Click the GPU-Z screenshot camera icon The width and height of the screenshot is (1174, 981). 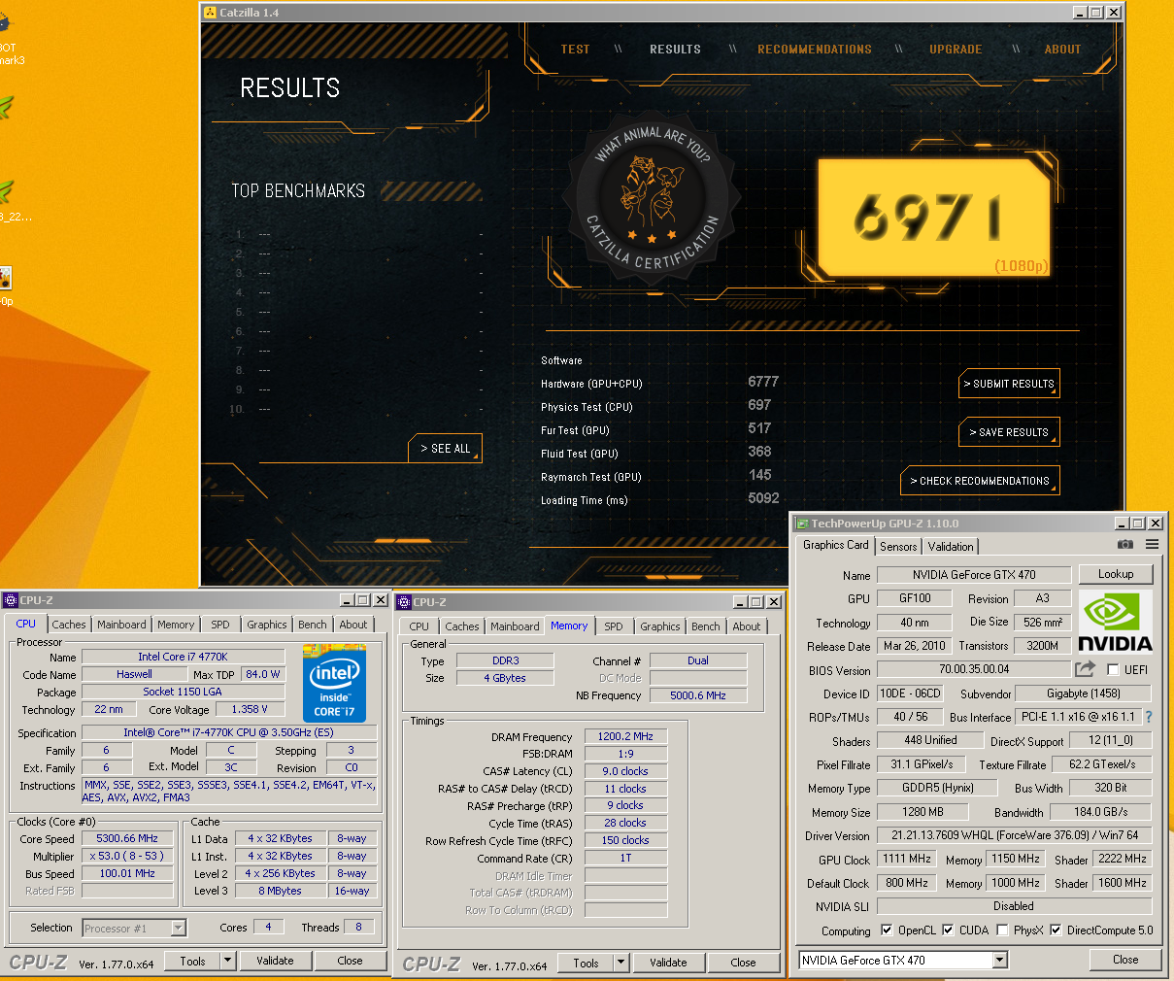tap(1125, 545)
